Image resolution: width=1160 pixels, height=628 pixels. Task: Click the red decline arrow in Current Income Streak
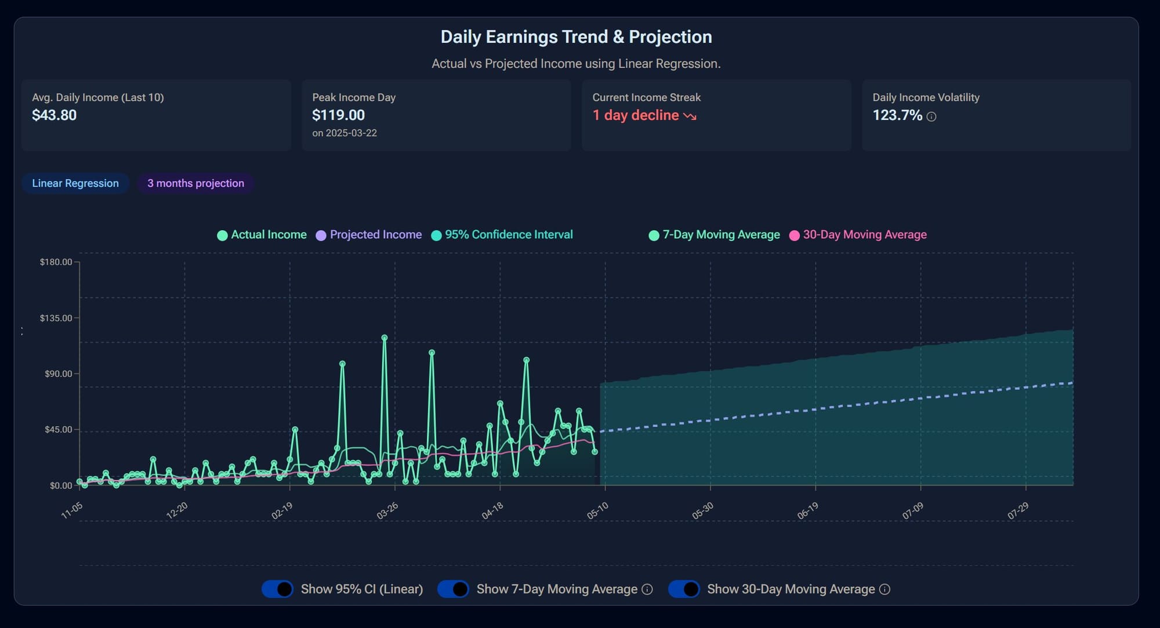(690, 117)
